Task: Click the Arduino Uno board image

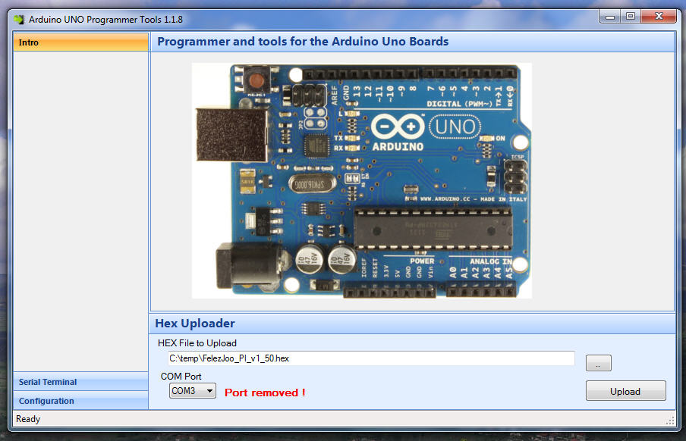Action: [362, 180]
